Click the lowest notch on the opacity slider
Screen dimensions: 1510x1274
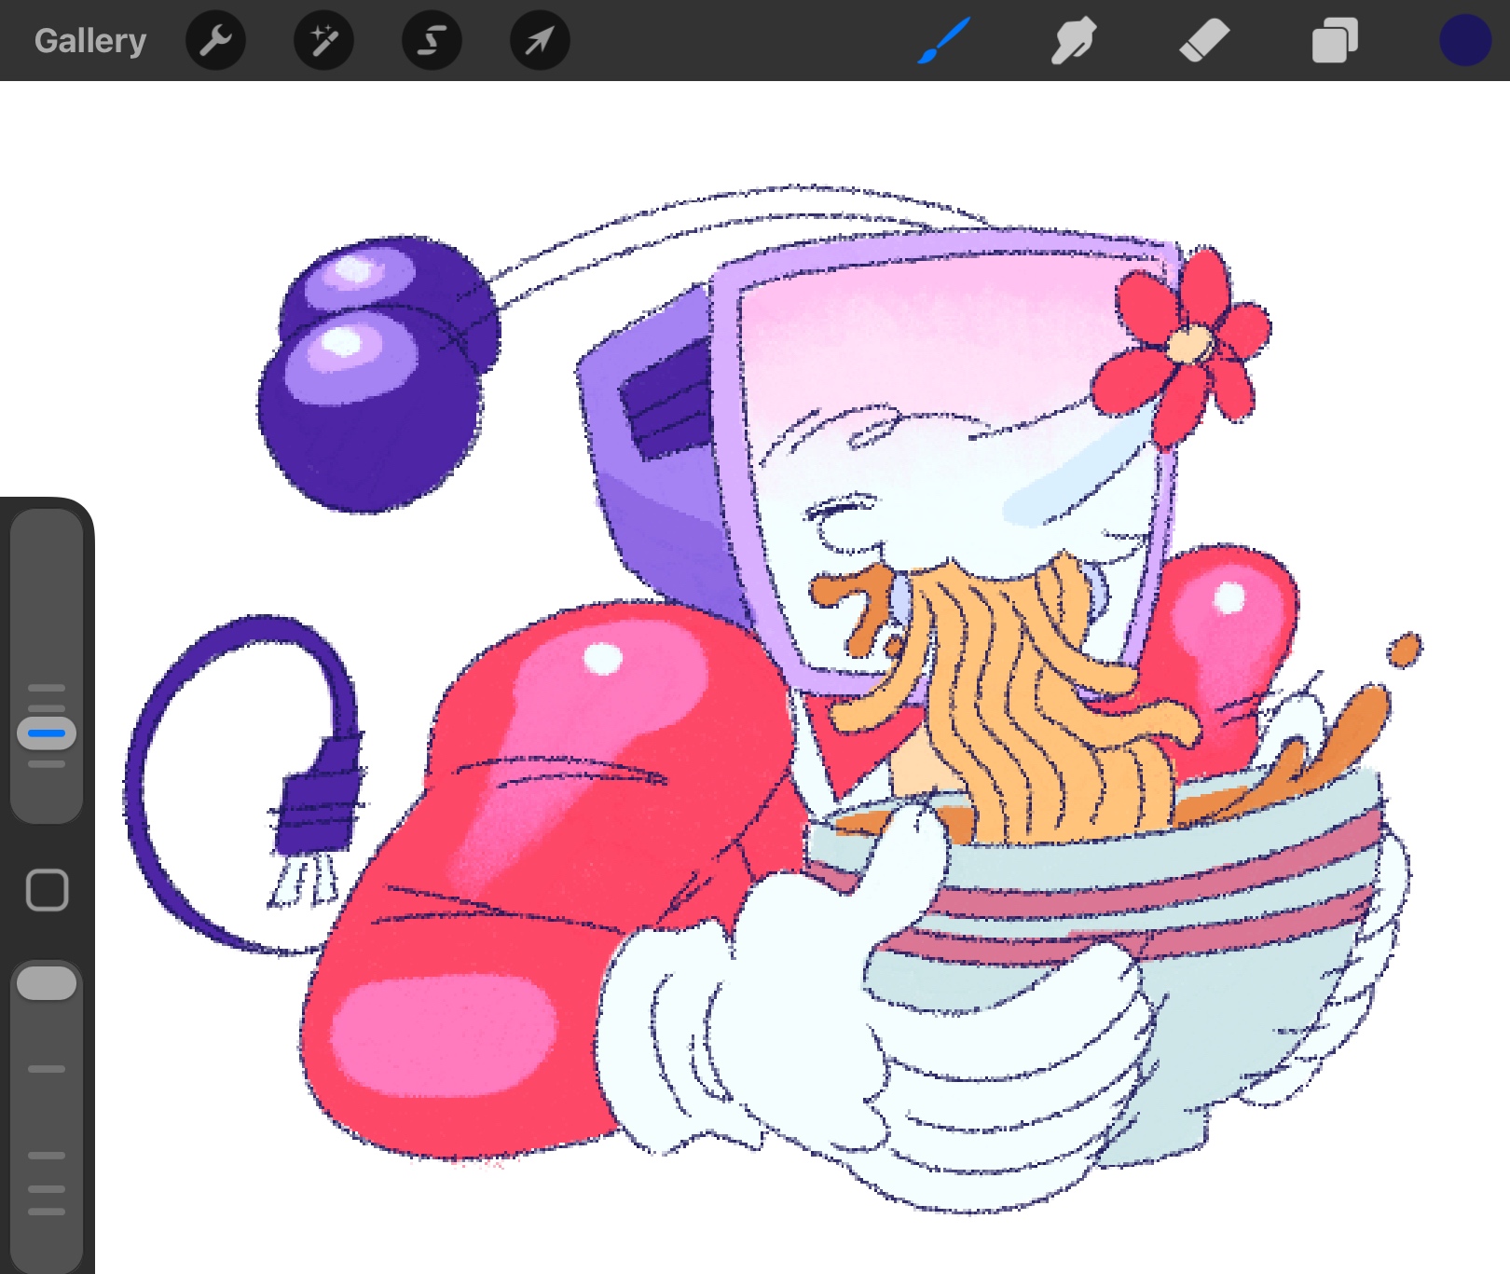(x=47, y=1212)
